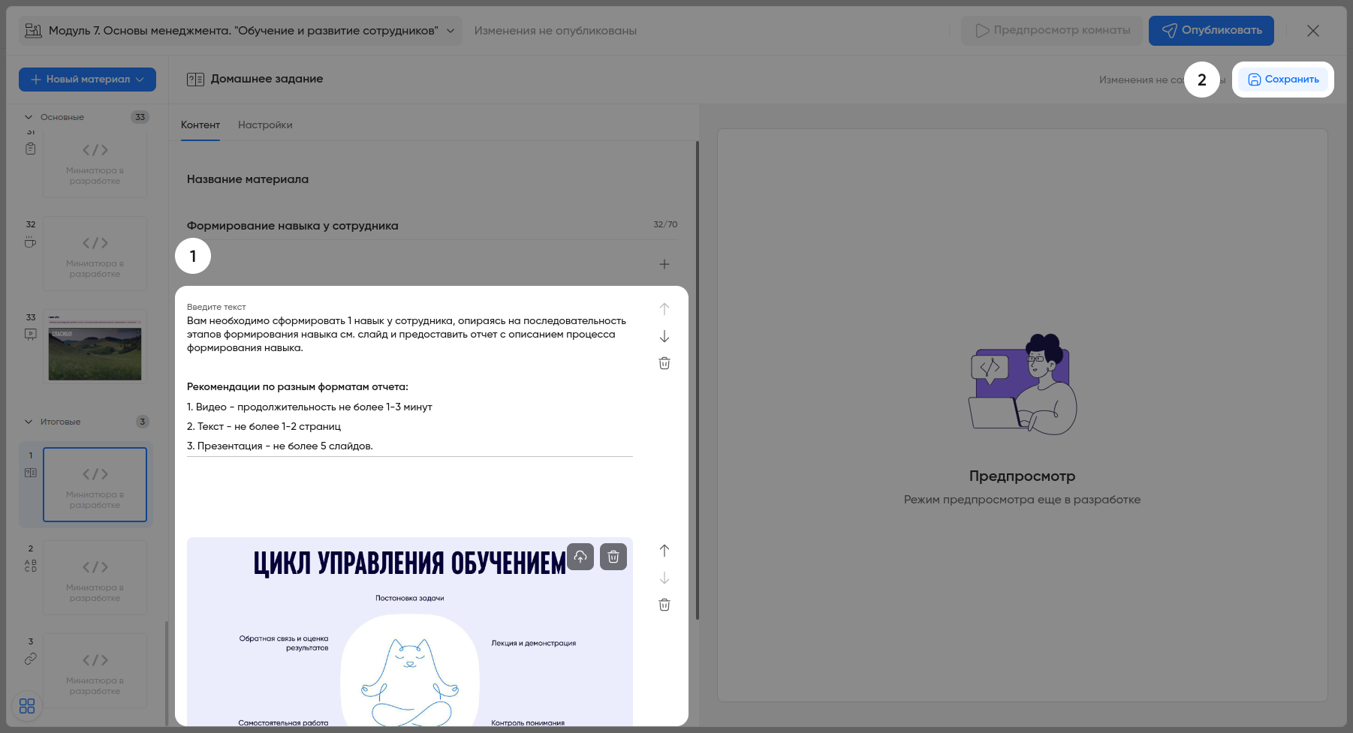Viewport: 1353px width, 733px height.
Task: Click the plus icon to add content block
Action: click(664, 264)
